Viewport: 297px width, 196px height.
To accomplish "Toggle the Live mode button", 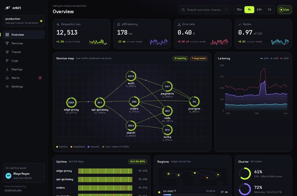I will coord(285,9).
